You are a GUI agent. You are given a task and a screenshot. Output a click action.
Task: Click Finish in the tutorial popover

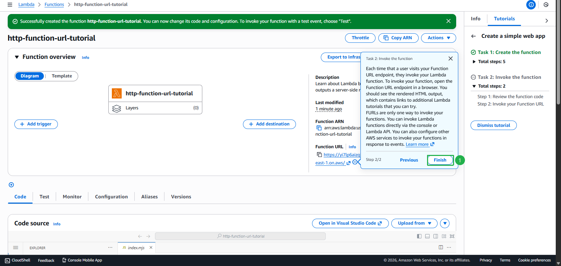[x=440, y=160]
